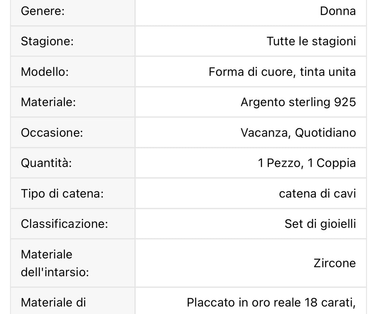Click the Tipo di catena label
The image size is (377, 314).
coord(62,193)
